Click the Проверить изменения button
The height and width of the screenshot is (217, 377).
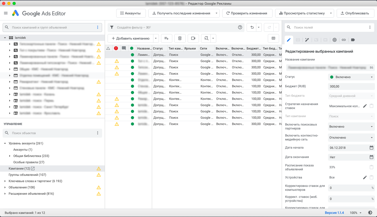(x=247, y=13)
